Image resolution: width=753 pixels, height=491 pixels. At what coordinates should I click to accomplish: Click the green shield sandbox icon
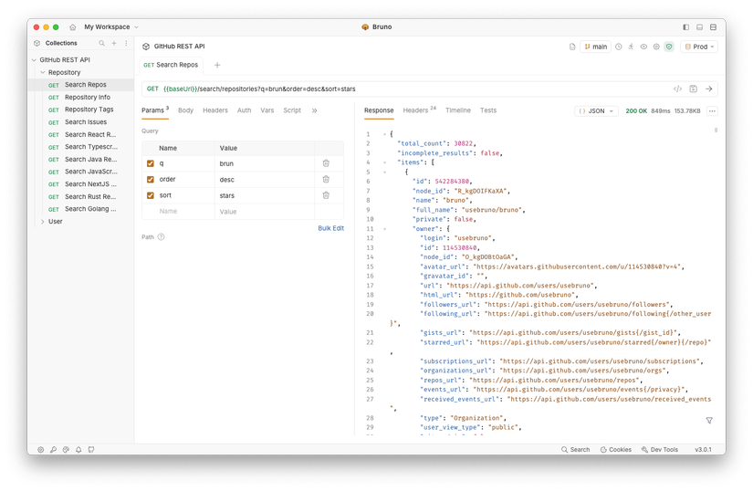[x=669, y=47]
